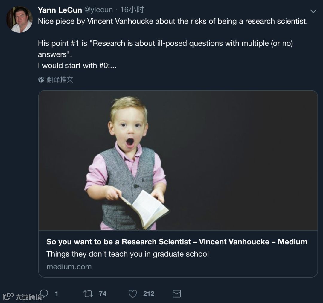323x303 pixels.
Task: Click the like count of 212
Action: pyautogui.click(x=149, y=294)
